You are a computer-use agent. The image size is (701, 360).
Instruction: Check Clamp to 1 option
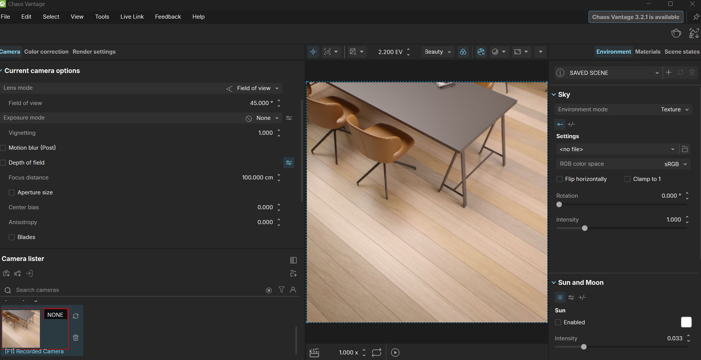(x=628, y=179)
